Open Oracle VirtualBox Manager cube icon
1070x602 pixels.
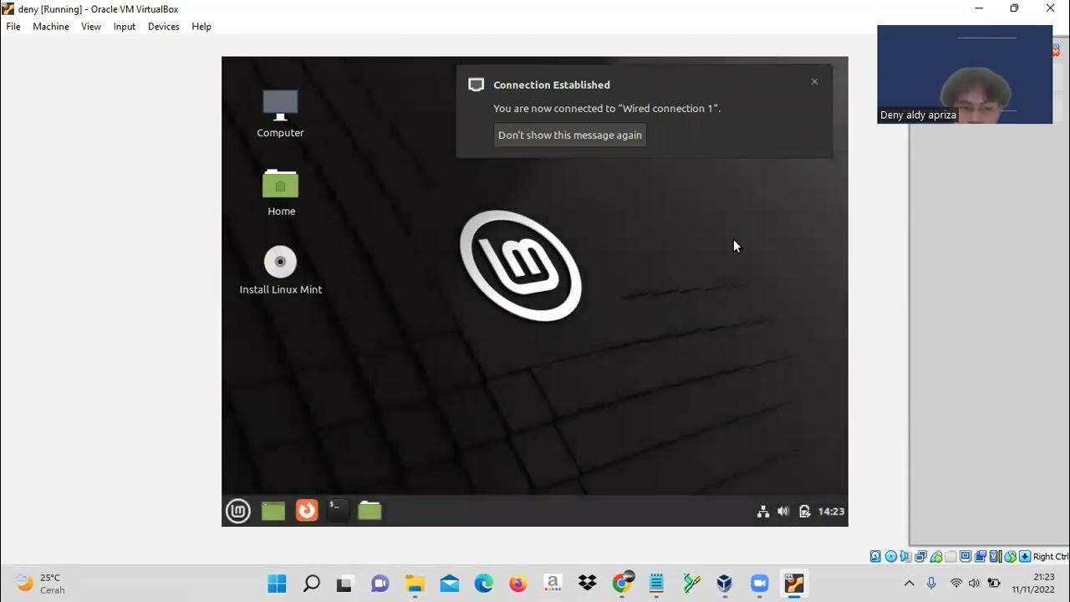coord(725,583)
